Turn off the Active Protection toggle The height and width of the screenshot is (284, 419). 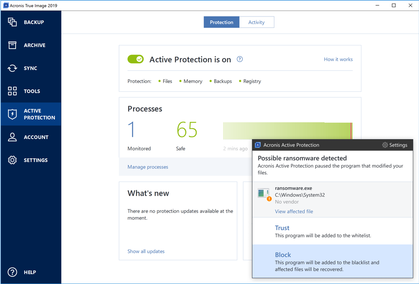136,59
